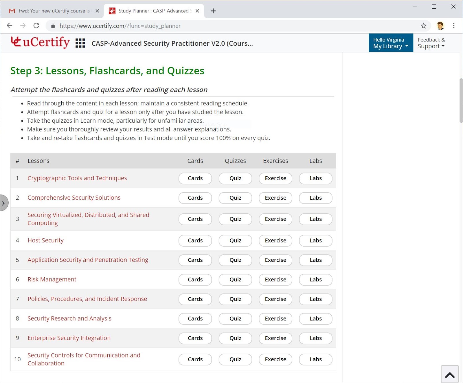Open the Risk Management lesson link
This screenshot has width=463, height=383.
pos(52,279)
